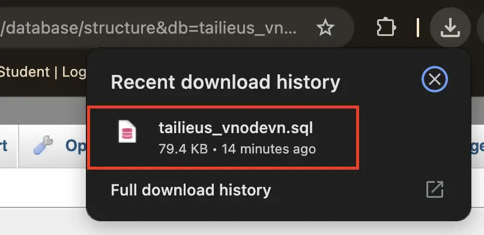This screenshot has height=235, width=484.
Task: Click the gray strip above the phpMyAdmin tabs
Action: click(43, 111)
